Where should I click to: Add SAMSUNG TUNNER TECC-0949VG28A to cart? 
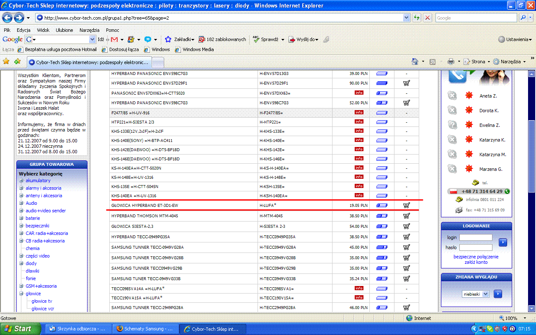pos(406,247)
